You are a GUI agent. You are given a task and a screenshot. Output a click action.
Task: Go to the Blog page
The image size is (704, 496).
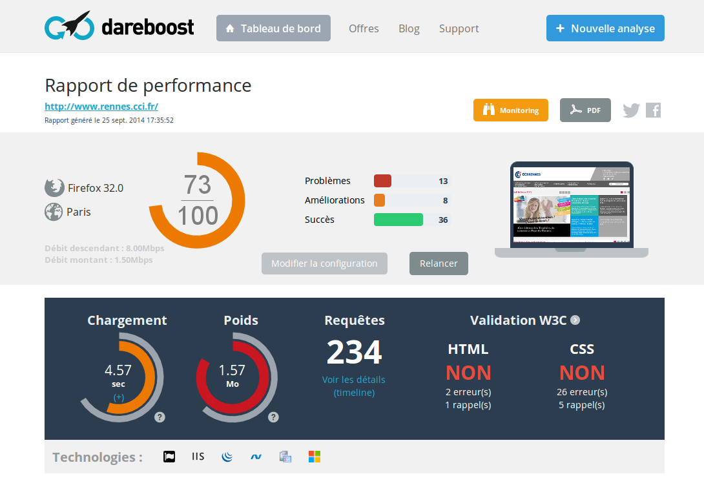tap(409, 28)
